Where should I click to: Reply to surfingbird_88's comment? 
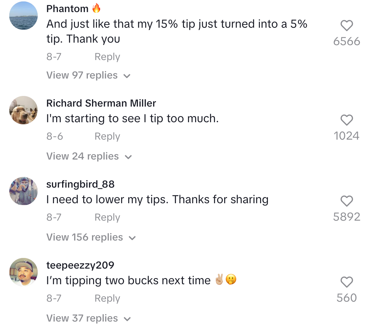tap(107, 217)
